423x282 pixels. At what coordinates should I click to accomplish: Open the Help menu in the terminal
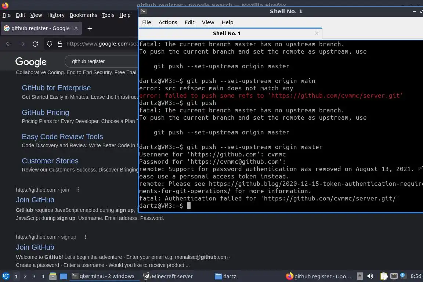click(227, 22)
